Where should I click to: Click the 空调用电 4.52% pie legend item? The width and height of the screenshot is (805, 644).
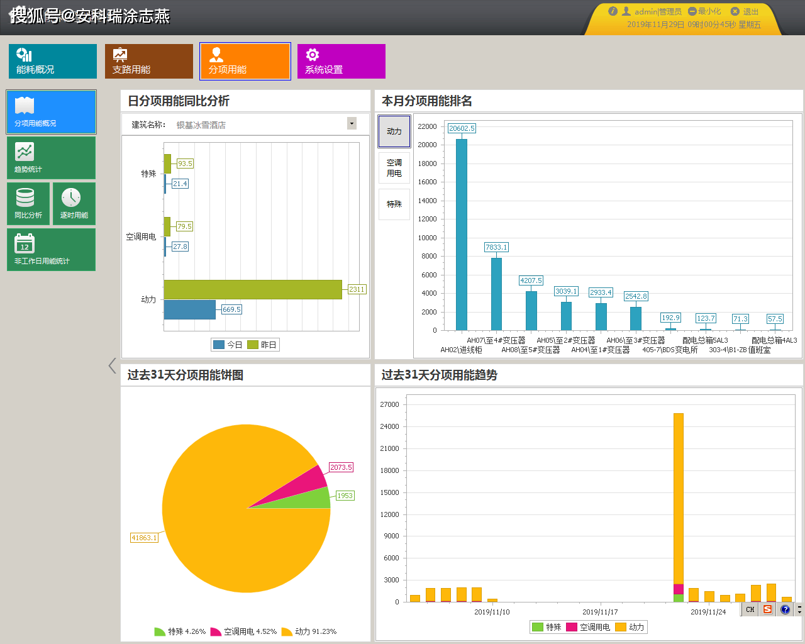click(243, 631)
